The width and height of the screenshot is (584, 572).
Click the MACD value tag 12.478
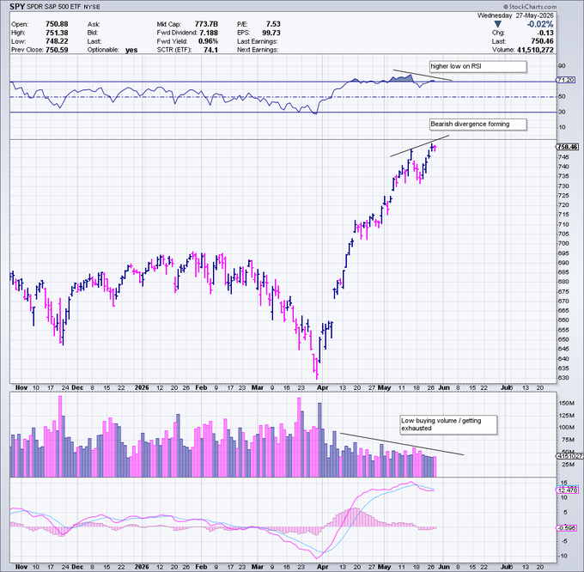coord(568,490)
